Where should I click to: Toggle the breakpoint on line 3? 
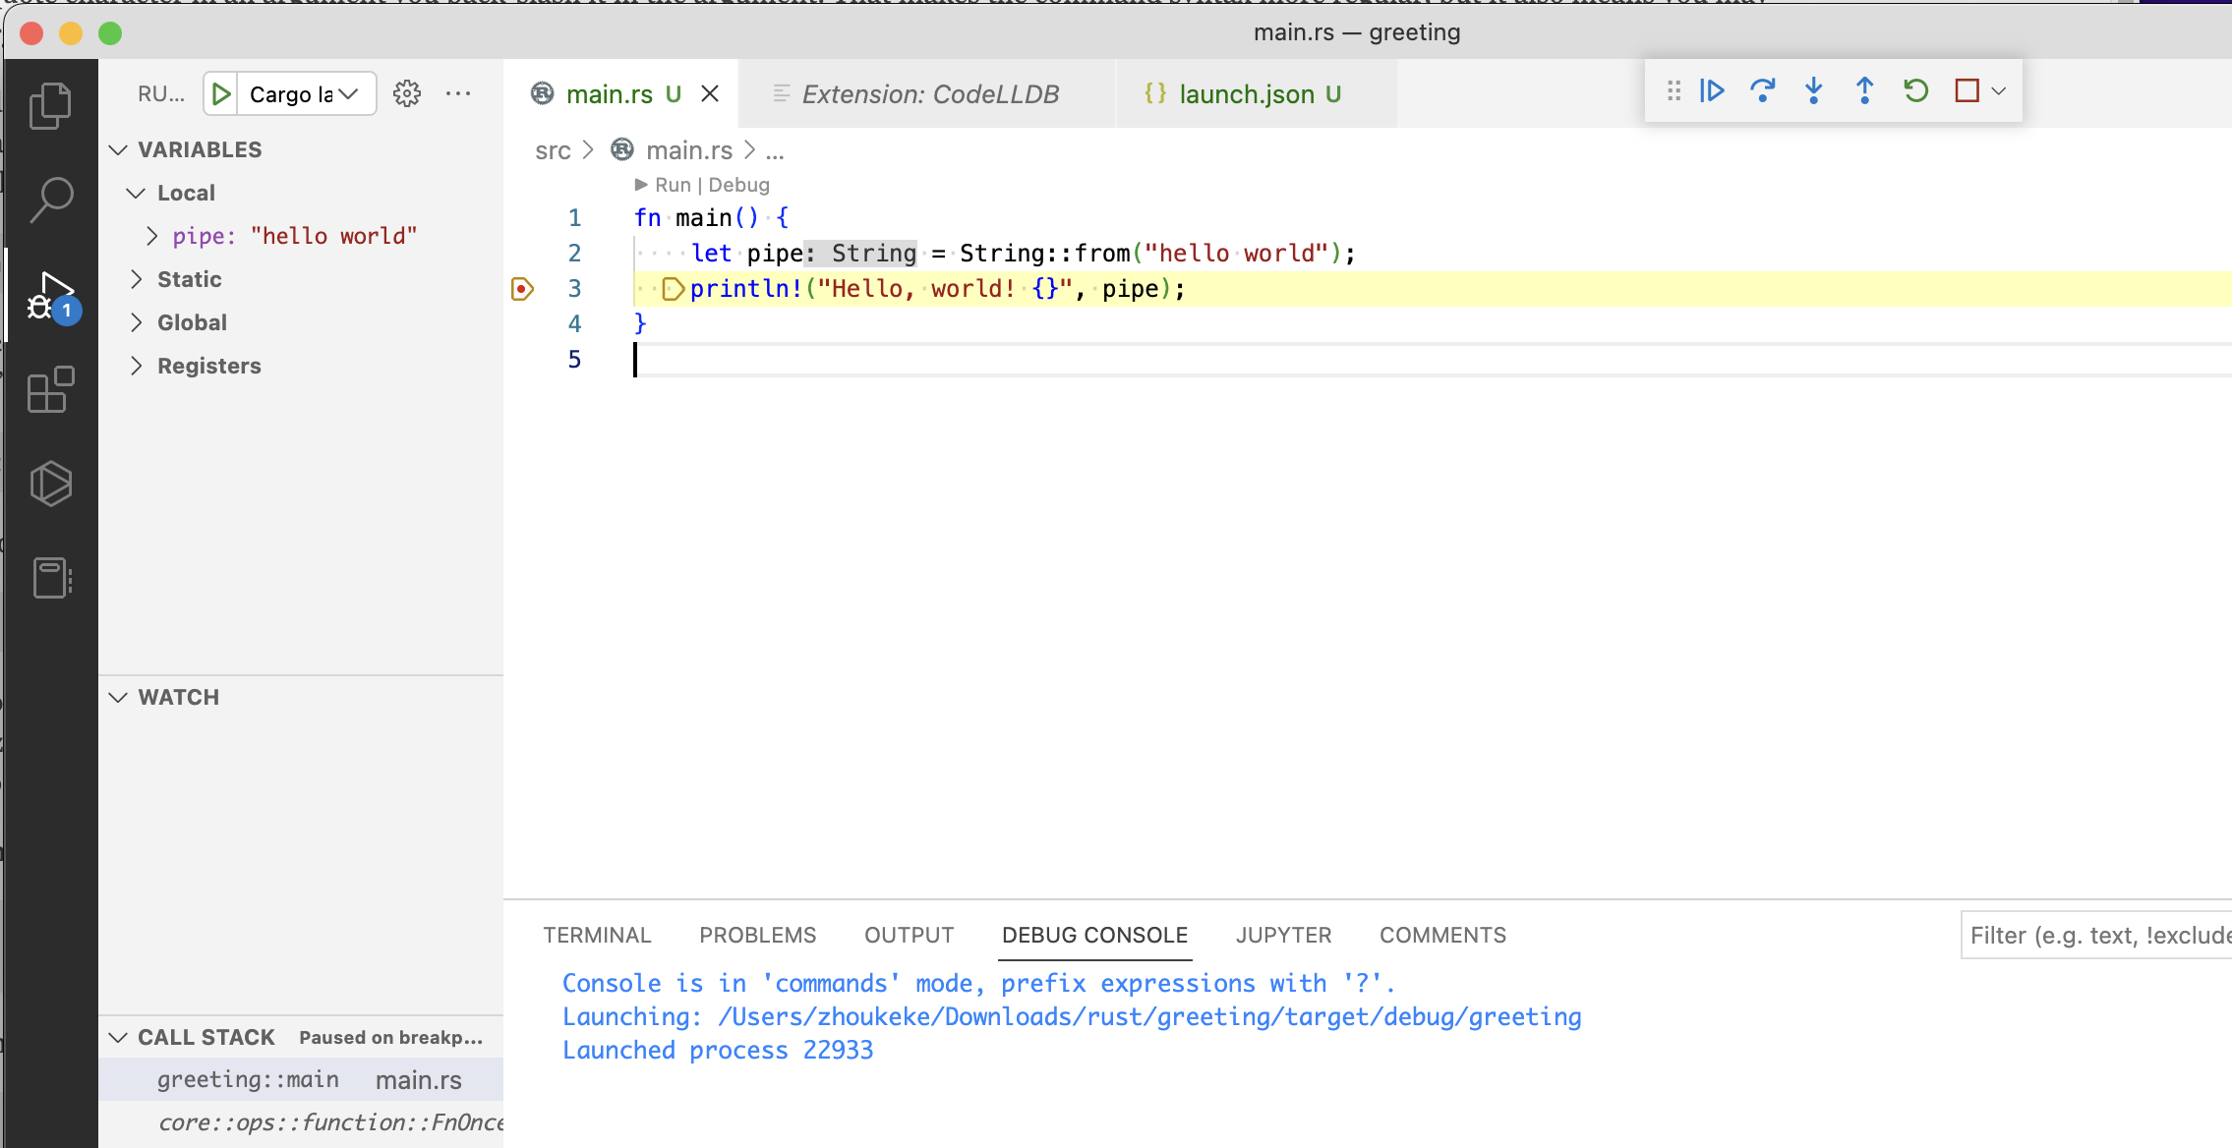pyautogui.click(x=522, y=289)
